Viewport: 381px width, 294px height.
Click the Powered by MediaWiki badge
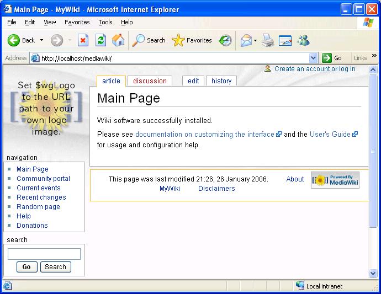[335, 180]
